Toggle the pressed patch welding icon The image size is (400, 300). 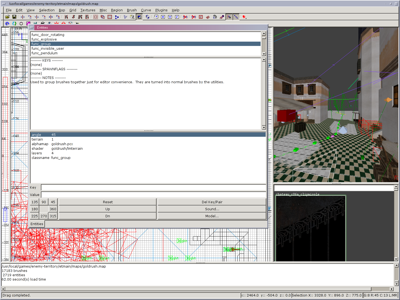(229, 17)
